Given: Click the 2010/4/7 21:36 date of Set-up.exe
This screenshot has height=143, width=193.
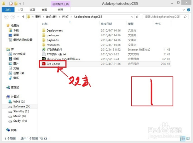Looking at the screenshot, I should pyautogui.click(x=111, y=64).
